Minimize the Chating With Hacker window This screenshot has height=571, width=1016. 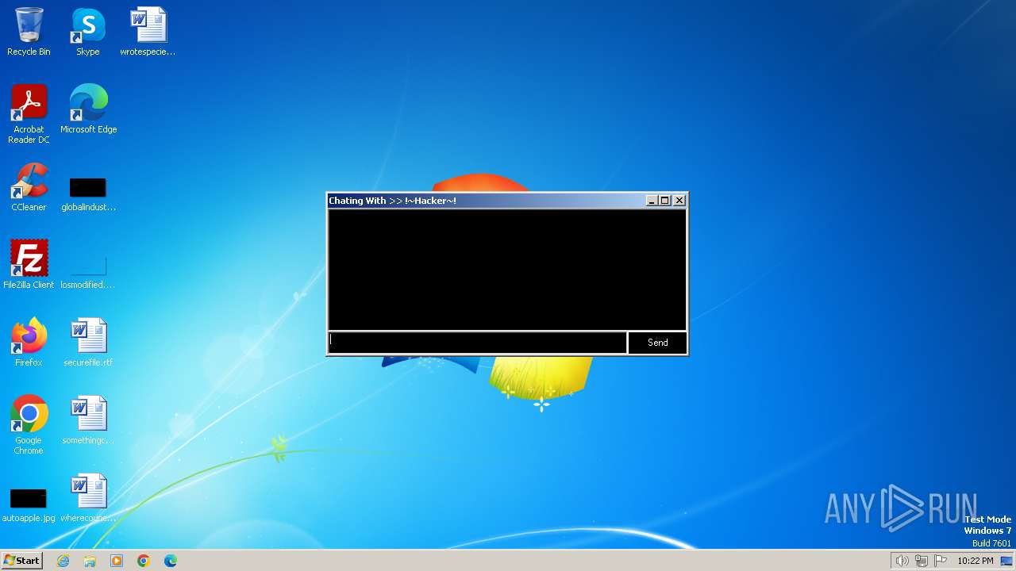652,201
